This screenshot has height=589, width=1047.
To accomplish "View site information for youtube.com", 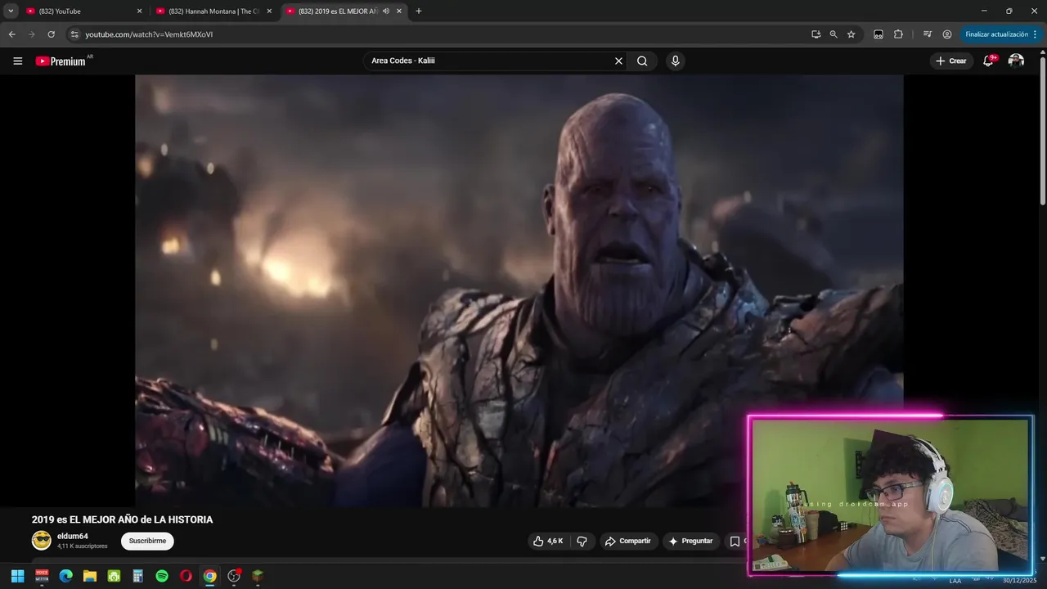I will [x=74, y=34].
